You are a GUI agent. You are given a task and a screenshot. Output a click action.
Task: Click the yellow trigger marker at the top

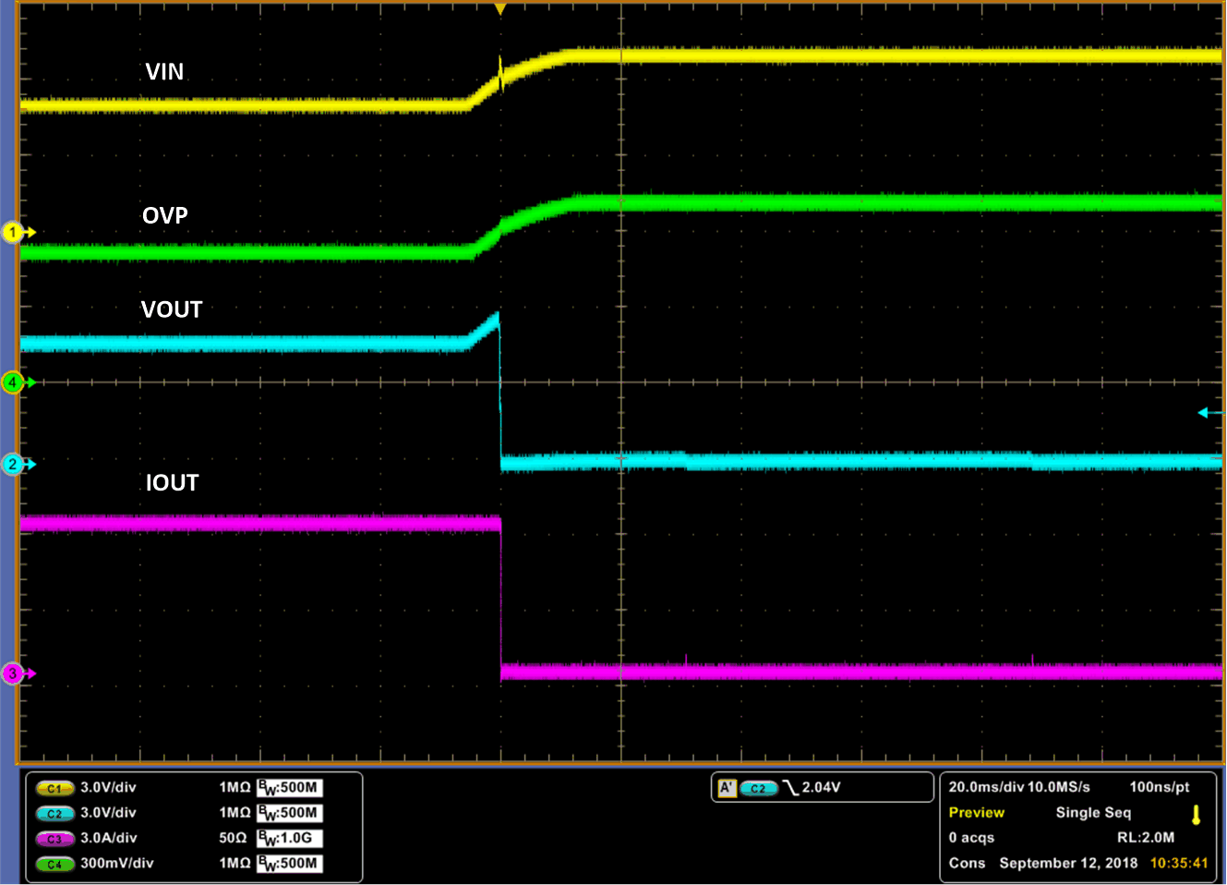(x=499, y=9)
